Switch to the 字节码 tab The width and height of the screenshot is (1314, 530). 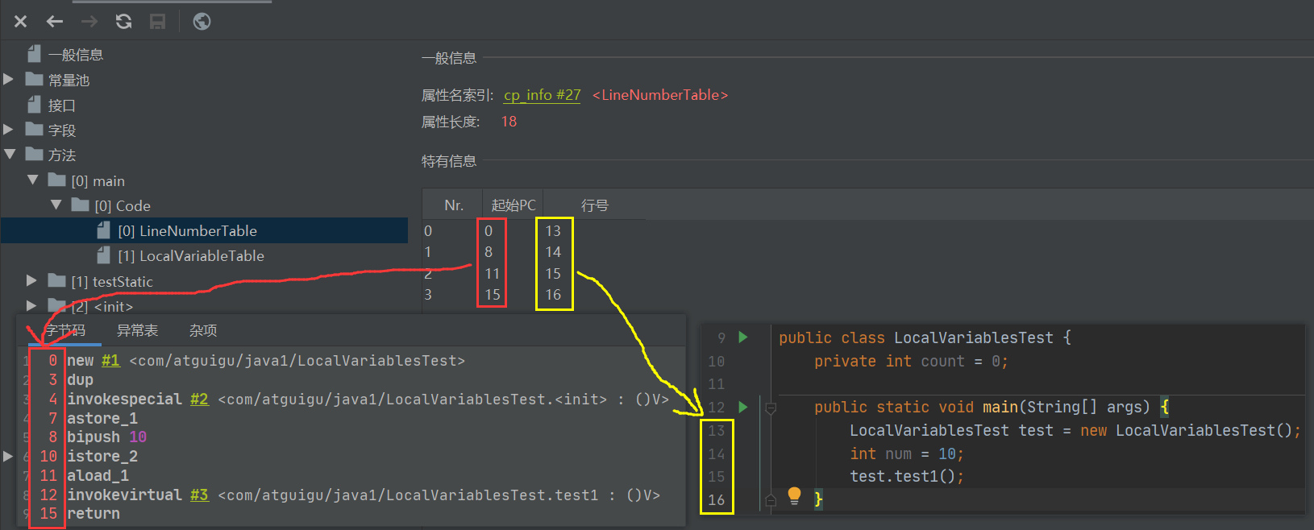point(64,330)
